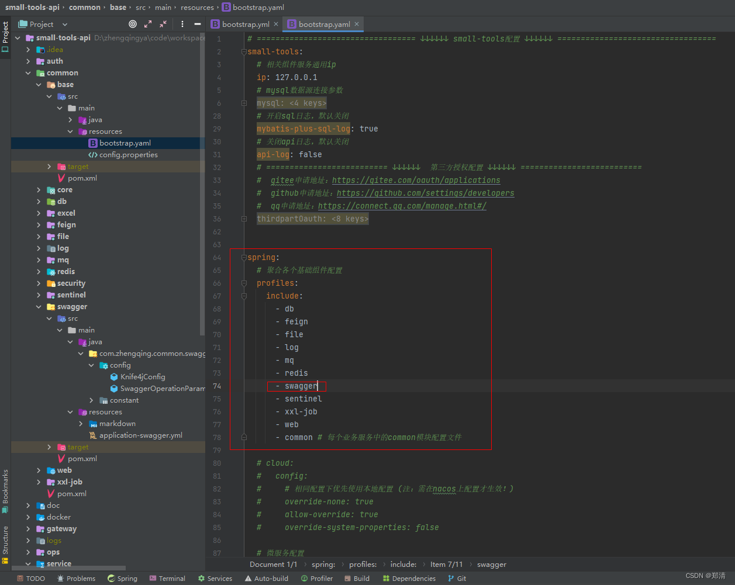Image resolution: width=735 pixels, height=585 pixels.
Task: Open the Build tool window
Action: coord(357,579)
